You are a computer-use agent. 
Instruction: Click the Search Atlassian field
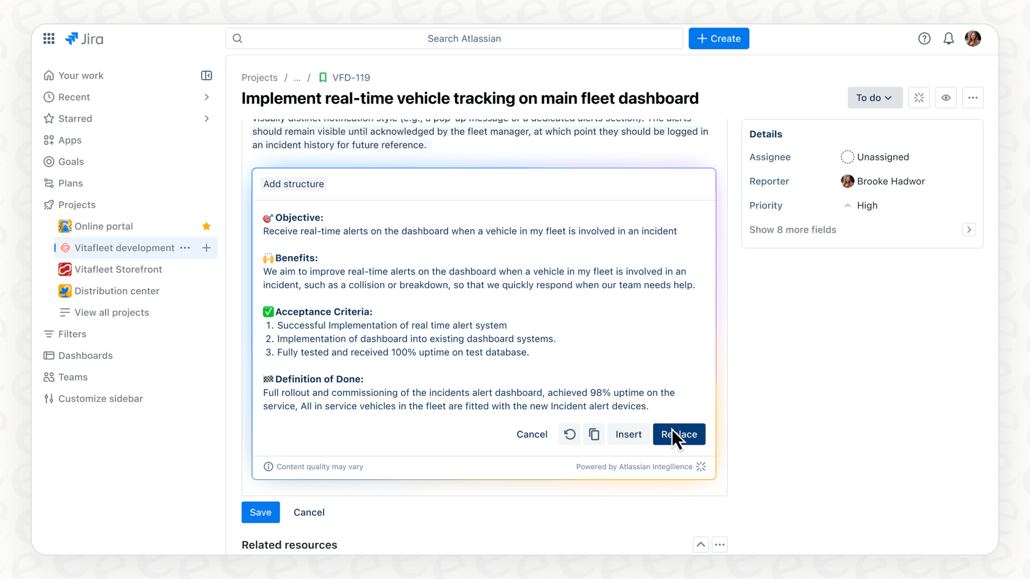[x=465, y=38]
